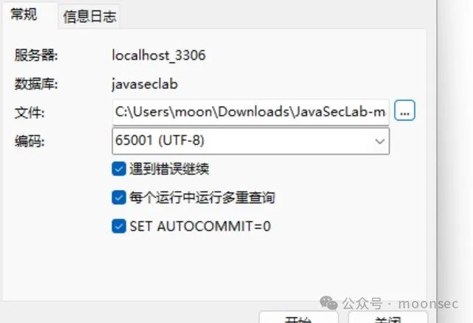Switch to the 常规 tab
The image size is (473, 323).
coord(24,15)
